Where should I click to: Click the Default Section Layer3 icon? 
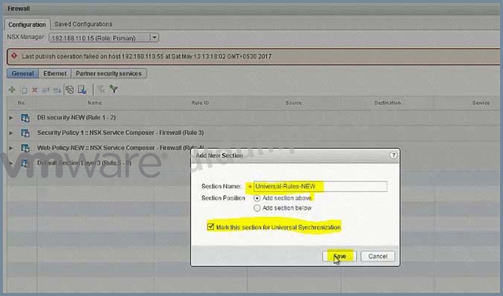[x=25, y=163]
